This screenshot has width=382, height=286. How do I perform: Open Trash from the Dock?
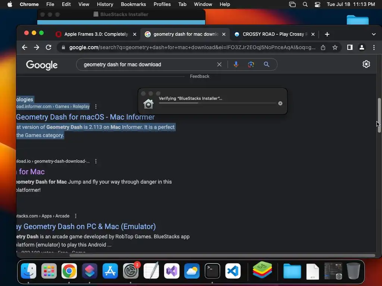[354, 271]
